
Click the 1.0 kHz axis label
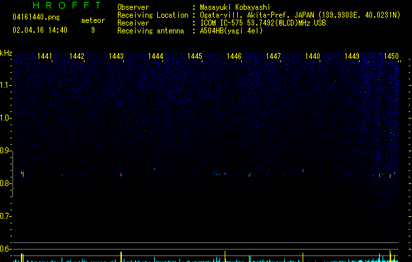5,118
